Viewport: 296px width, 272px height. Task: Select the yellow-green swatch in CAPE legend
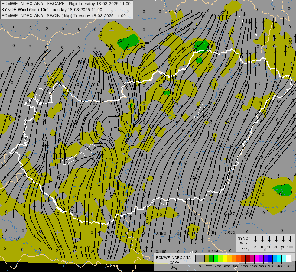220,258
